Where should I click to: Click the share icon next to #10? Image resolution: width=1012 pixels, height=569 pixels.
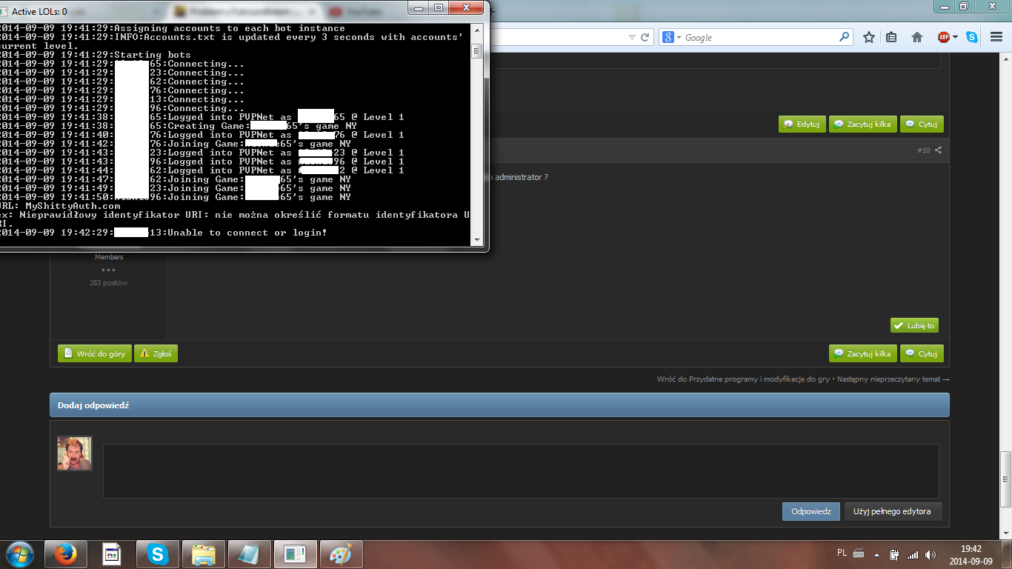[x=938, y=150]
